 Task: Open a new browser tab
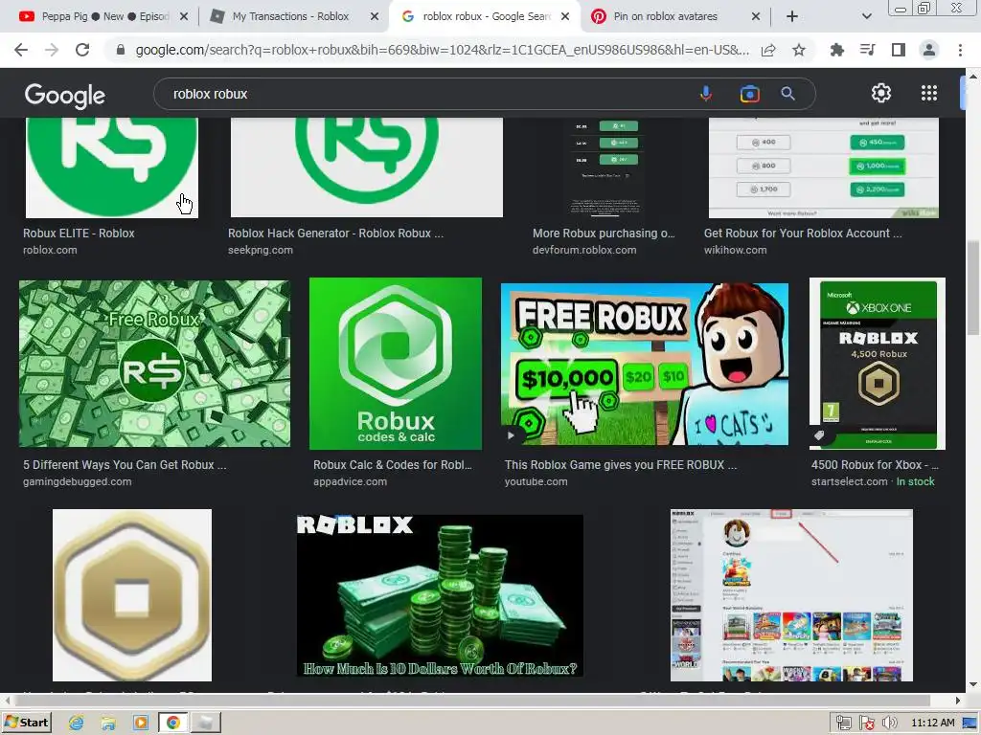coord(792,16)
